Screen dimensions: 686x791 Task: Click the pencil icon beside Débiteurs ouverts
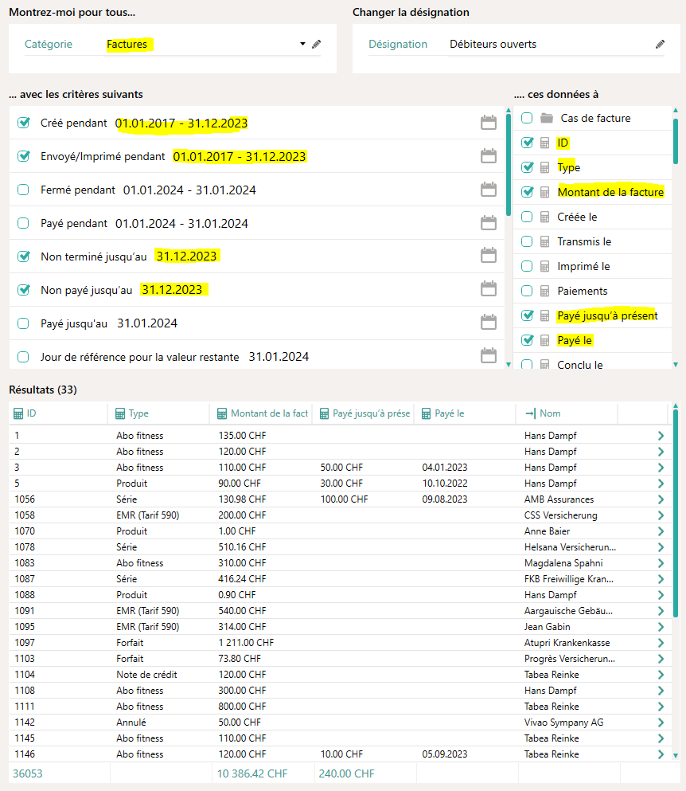660,45
